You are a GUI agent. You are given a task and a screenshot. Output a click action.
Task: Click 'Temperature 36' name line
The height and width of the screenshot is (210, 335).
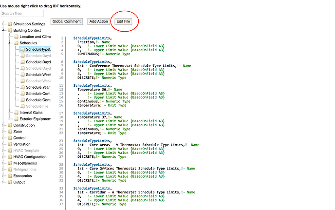click(x=100, y=90)
